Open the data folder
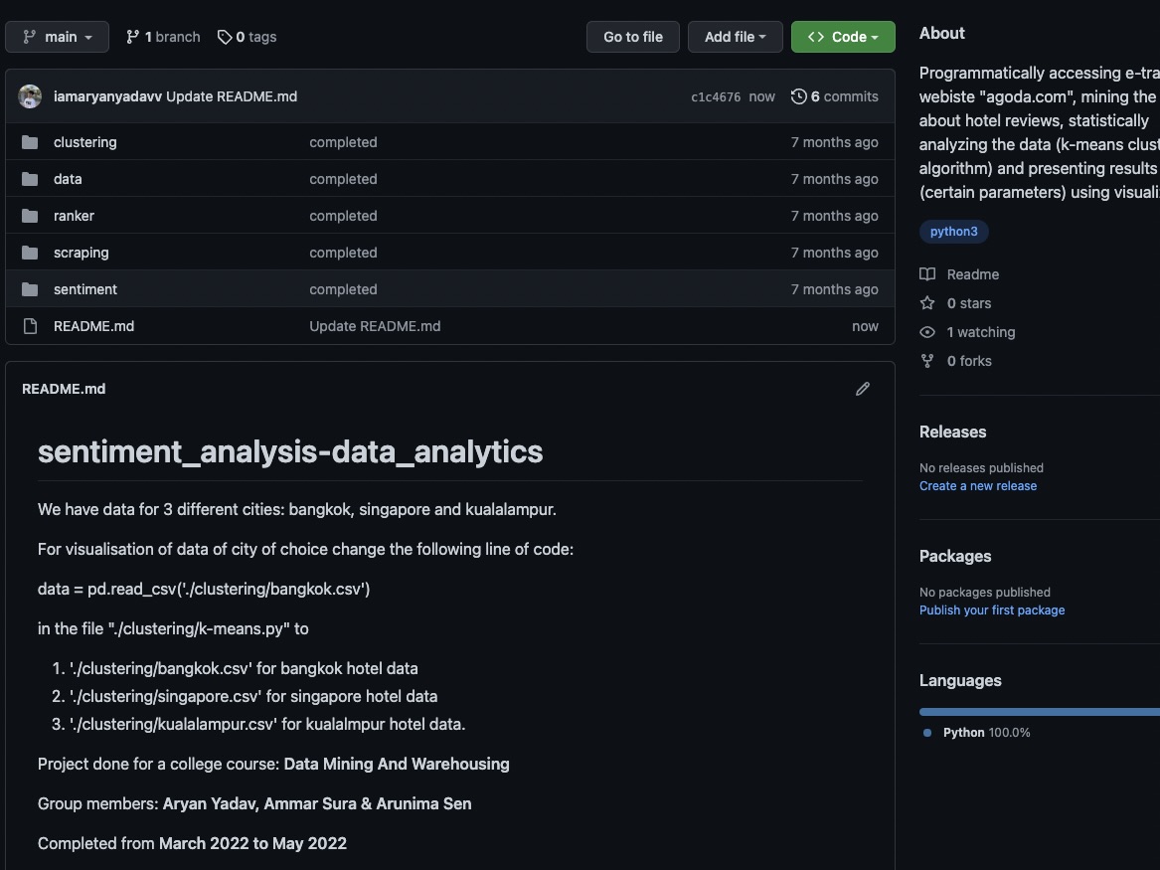1160x870 pixels. 68,179
